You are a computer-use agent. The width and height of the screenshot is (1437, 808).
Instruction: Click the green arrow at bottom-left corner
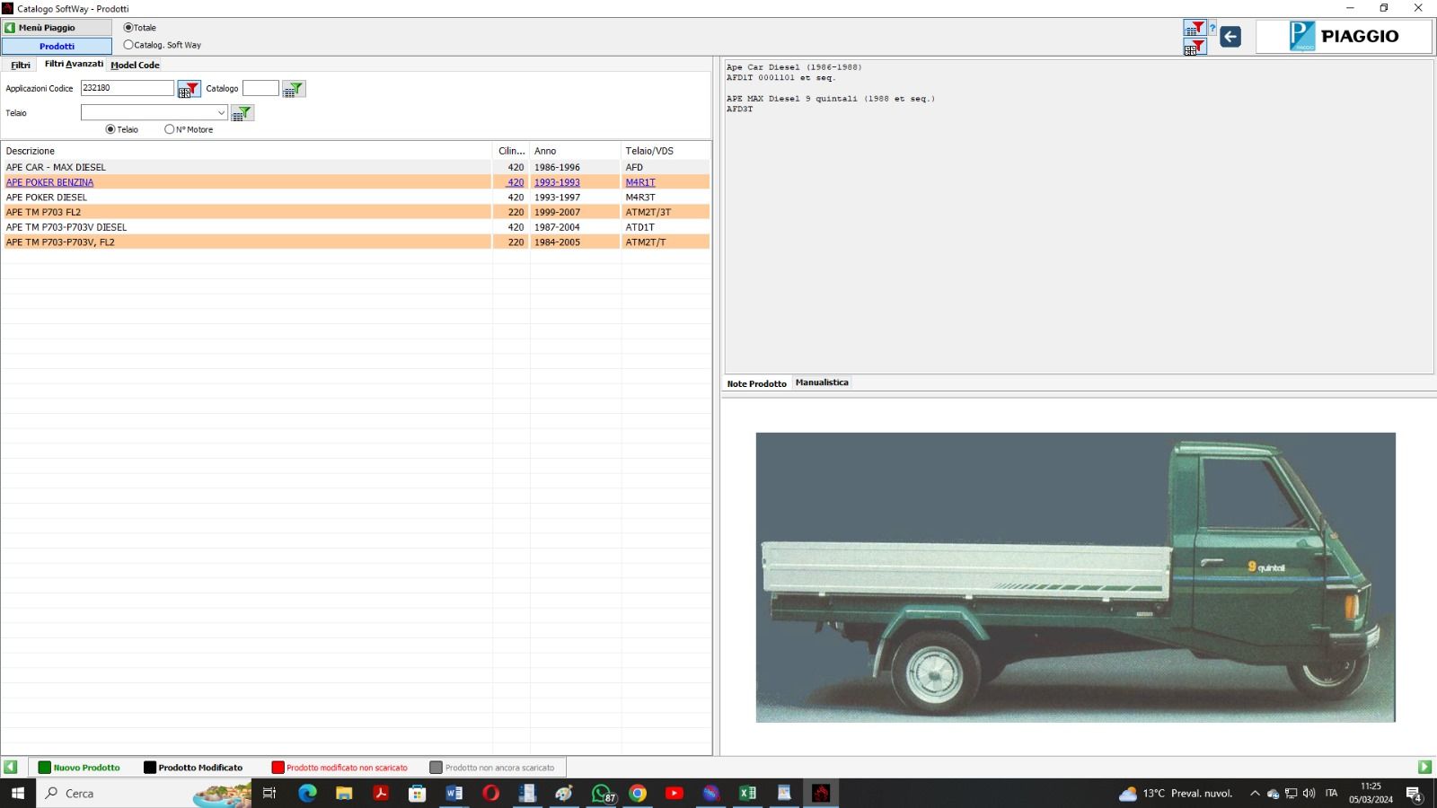tap(11, 767)
